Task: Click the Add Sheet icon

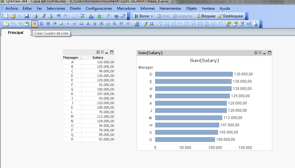Action: click(x=6, y=24)
